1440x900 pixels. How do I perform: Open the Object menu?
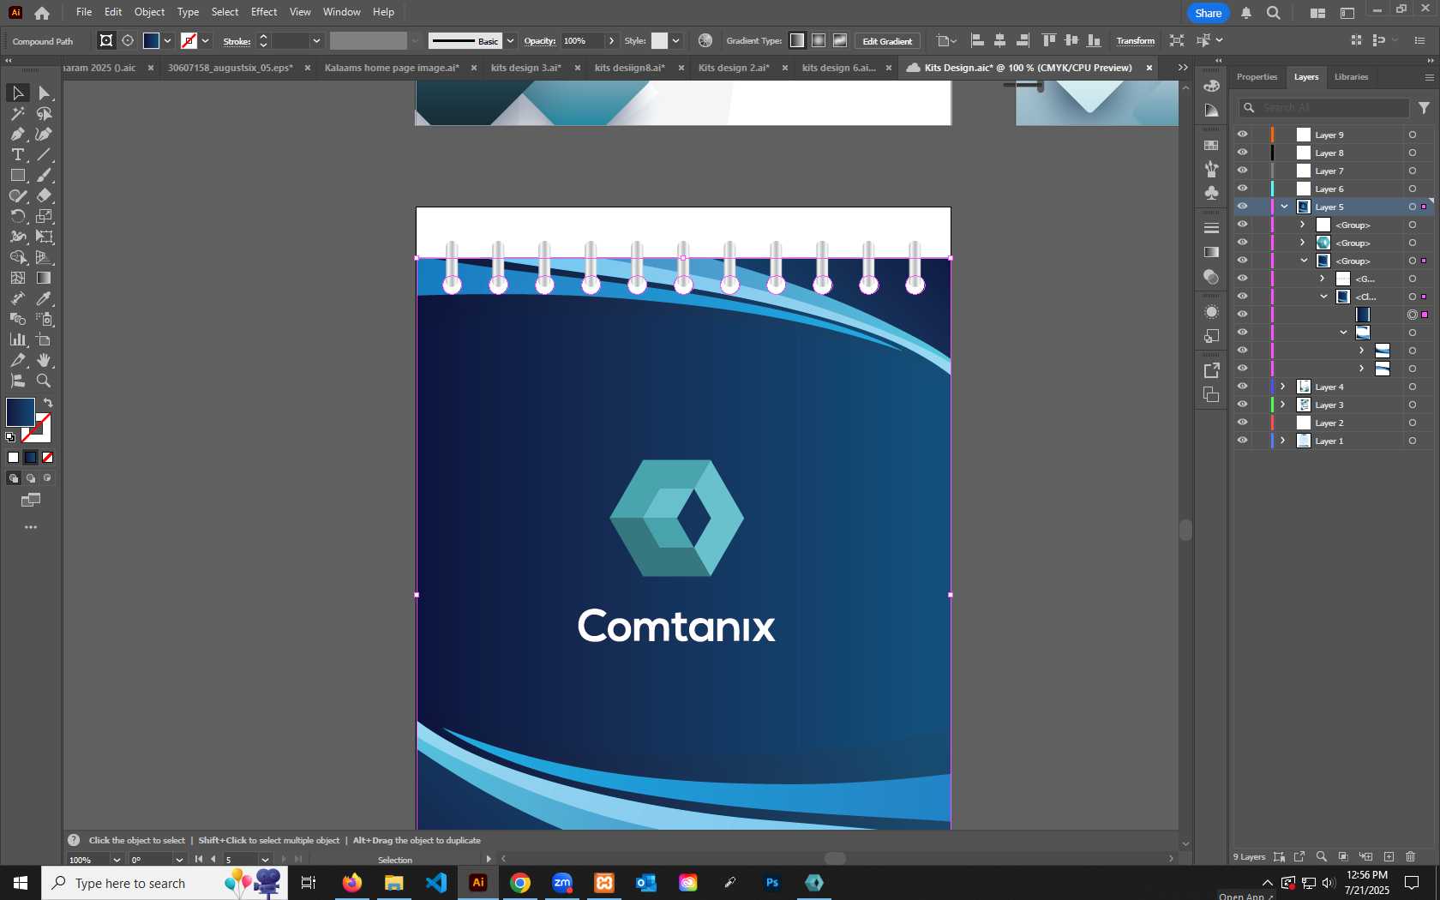click(149, 12)
